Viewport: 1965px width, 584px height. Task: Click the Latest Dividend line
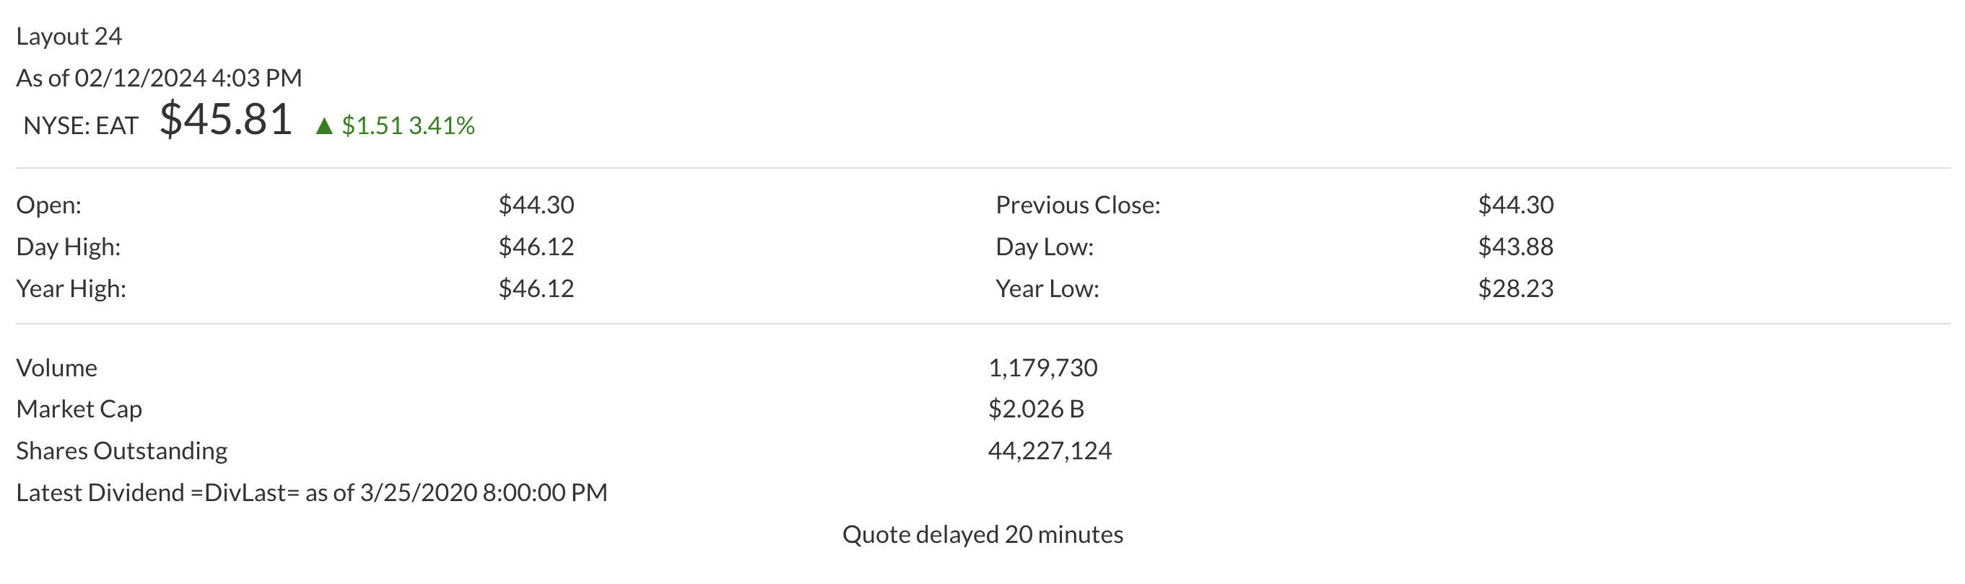coord(312,492)
